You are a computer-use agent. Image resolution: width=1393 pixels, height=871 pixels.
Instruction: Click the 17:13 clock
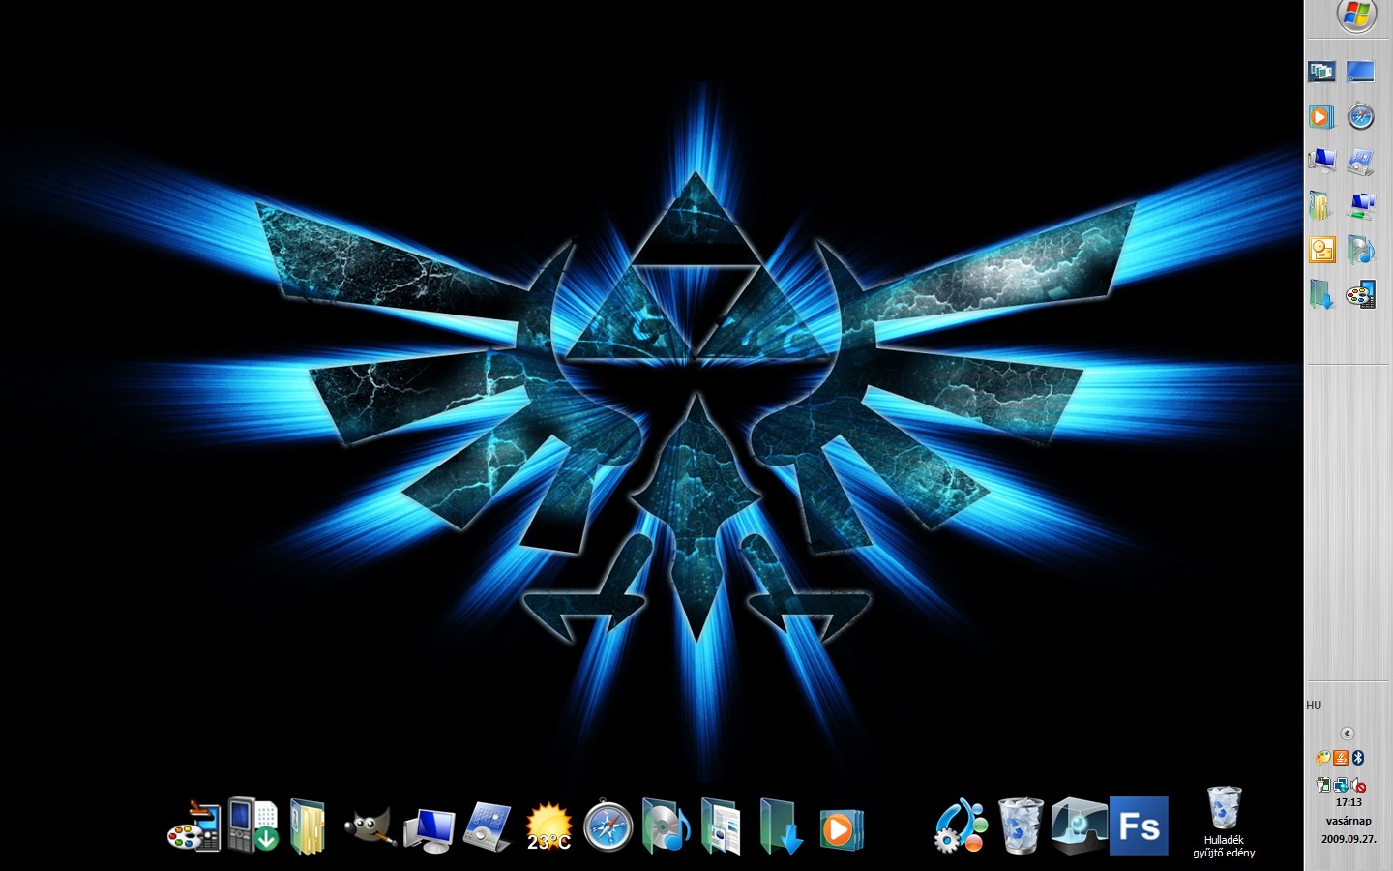pos(1349,803)
